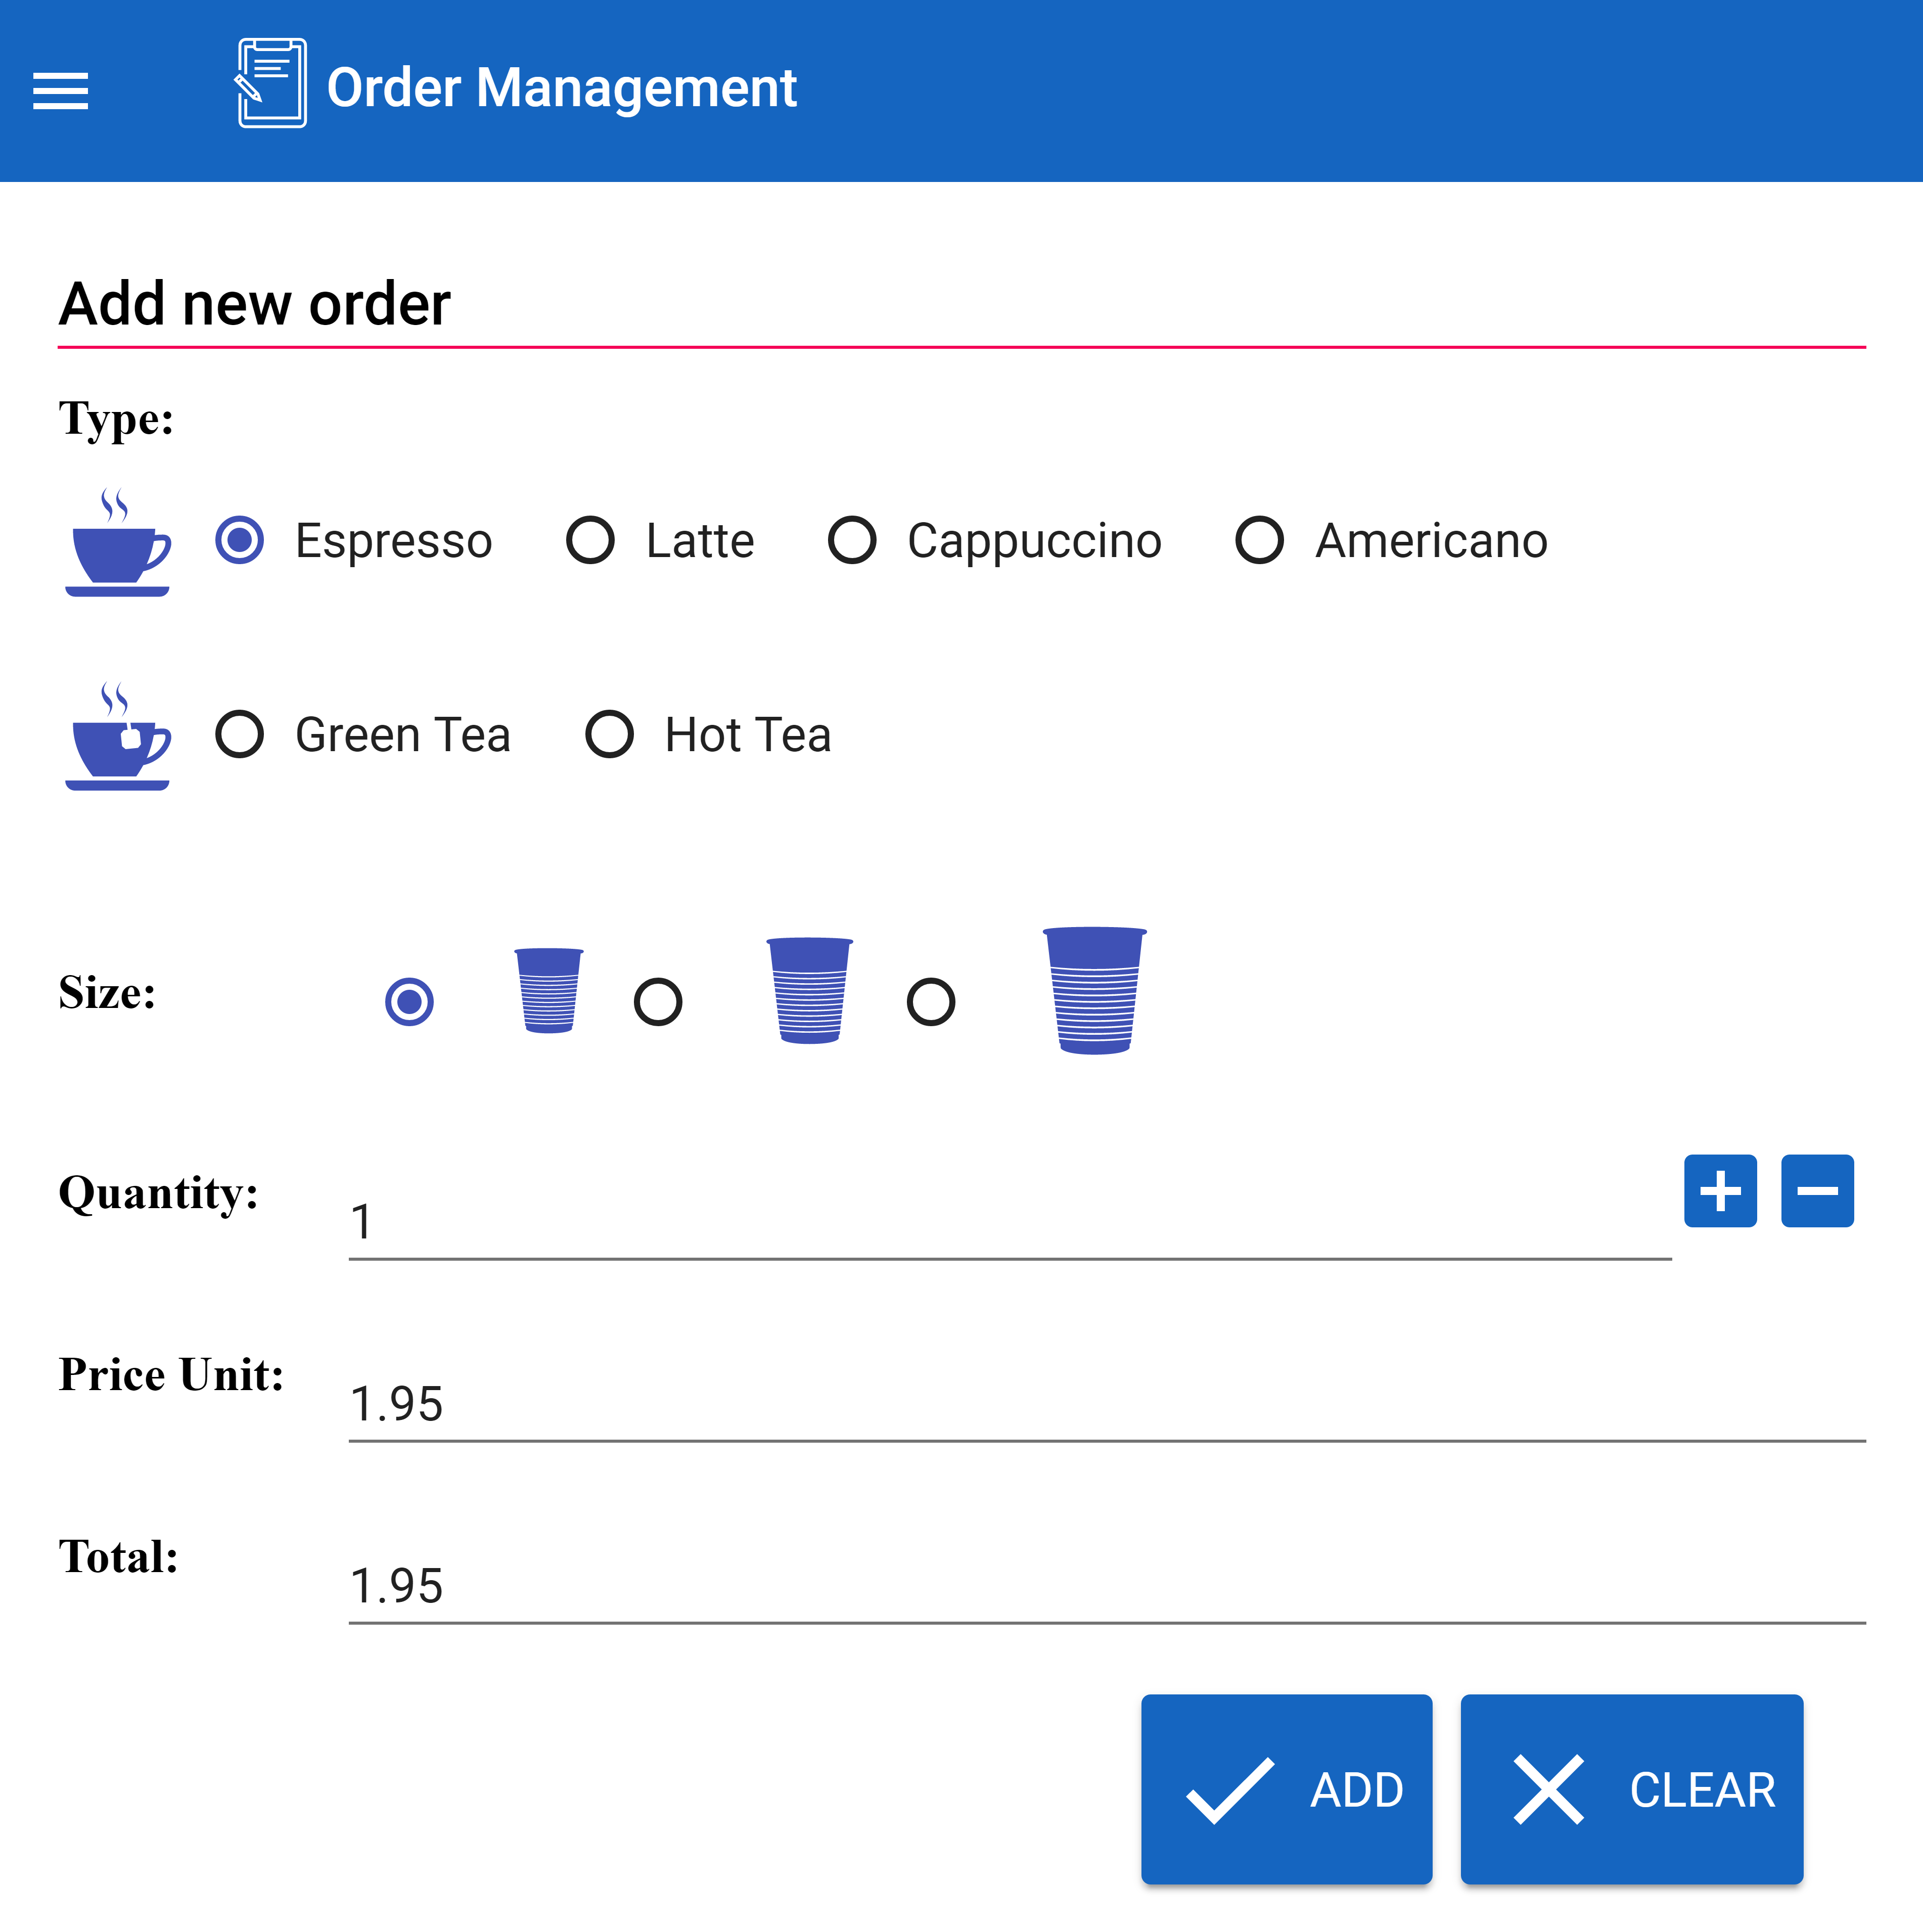Decrease quantity with the minus button
The image size is (1923, 1932).
[1817, 1190]
